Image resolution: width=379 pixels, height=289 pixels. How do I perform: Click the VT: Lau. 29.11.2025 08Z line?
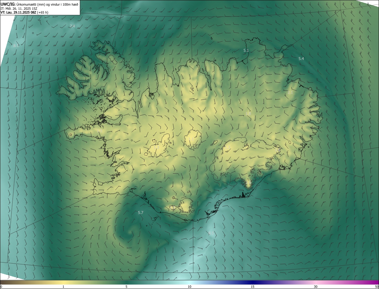(x=25, y=12)
